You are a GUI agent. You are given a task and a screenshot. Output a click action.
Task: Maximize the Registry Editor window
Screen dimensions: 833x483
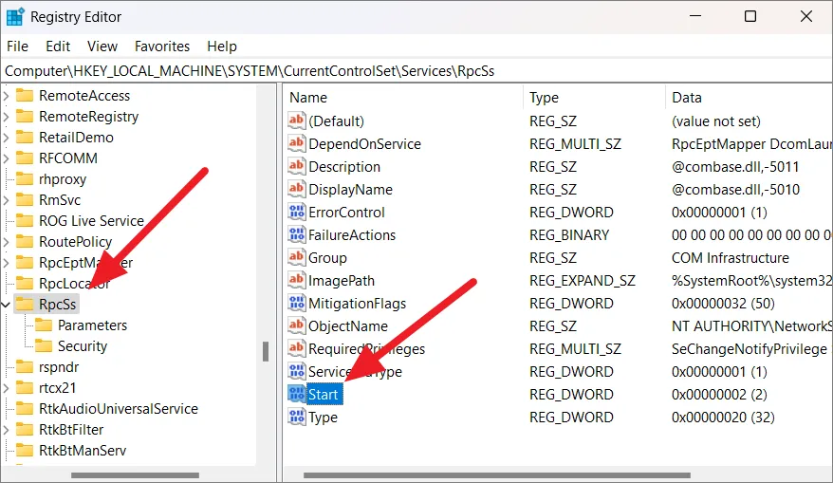pyautogui.click(x=750, y=16)
